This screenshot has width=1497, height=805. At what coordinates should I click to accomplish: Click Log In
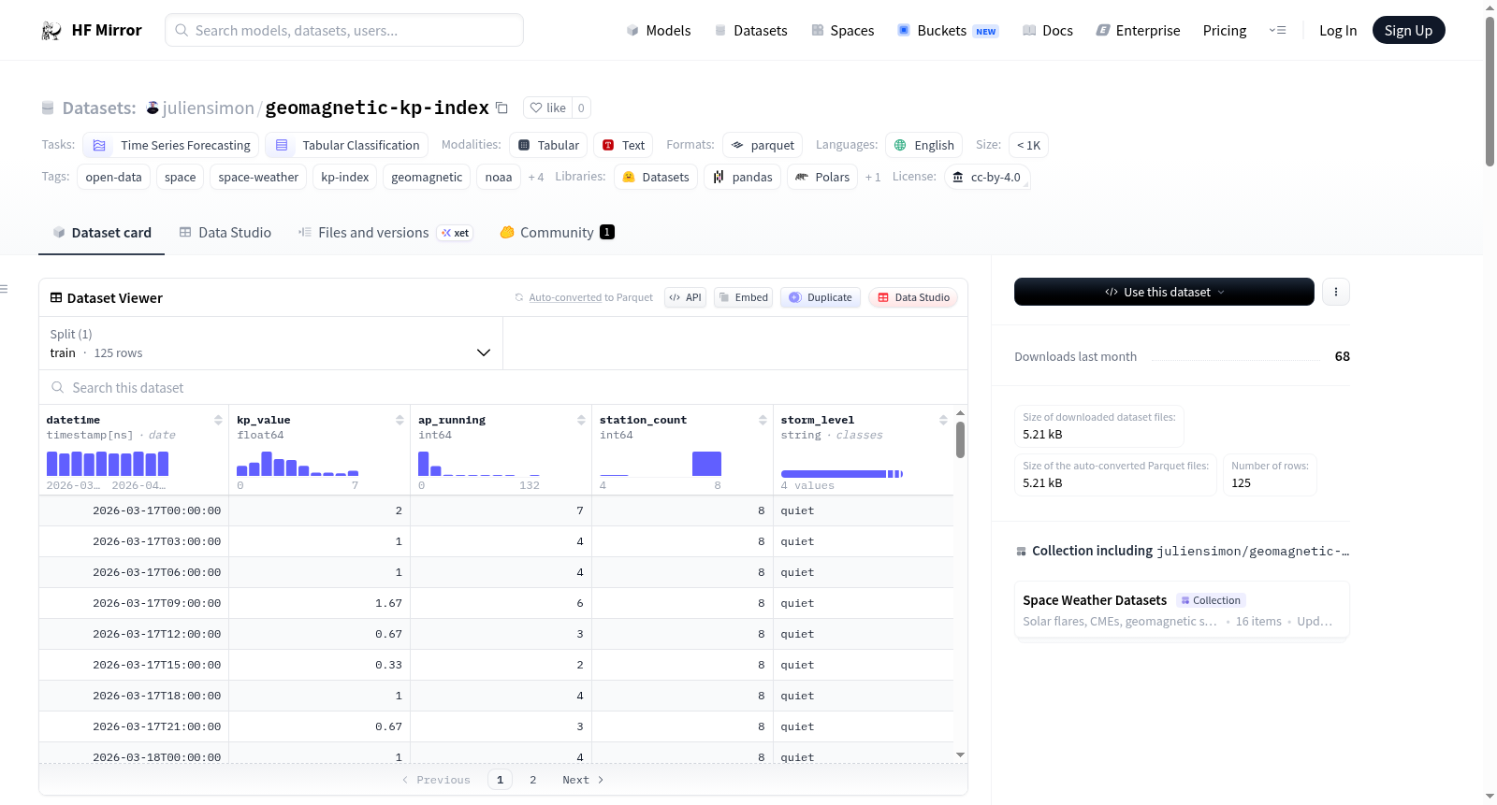tap(1338, 31)
